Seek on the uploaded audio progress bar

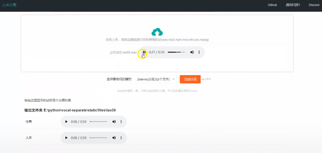click(x=176, y=52)
